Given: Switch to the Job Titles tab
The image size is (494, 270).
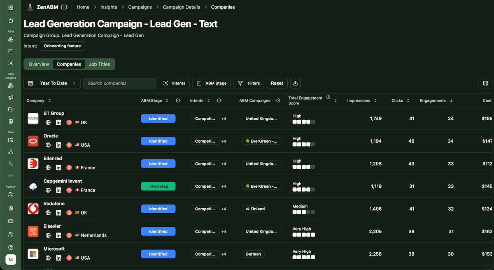Looking at the screenshot, I should tap(99, 64).
